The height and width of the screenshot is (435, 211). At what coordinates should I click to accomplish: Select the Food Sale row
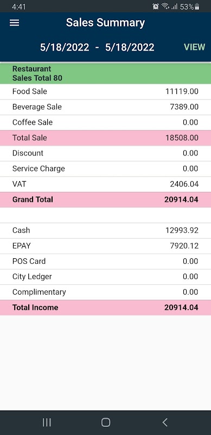point(105,91)
